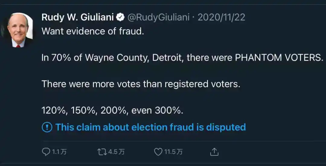Click the "There were more votes" sentence

pos(141,84)
